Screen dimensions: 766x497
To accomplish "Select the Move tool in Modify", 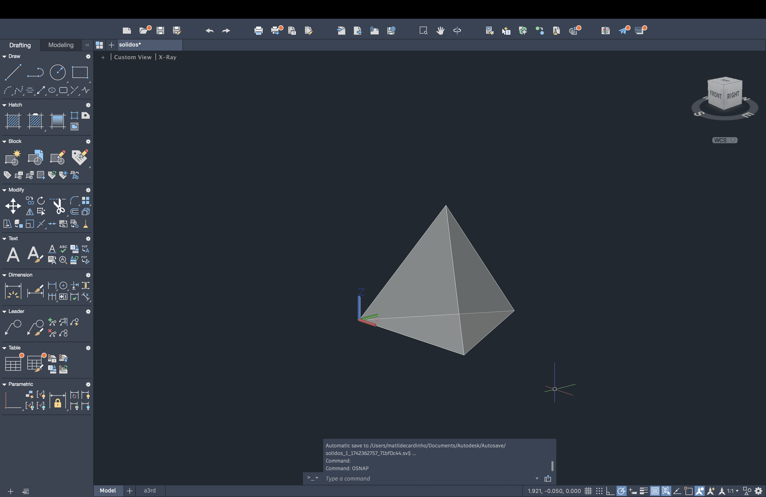I will coord(13,206).
